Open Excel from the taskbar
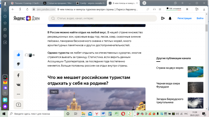Screen dimensions: 209x117 tap(116, 114)
